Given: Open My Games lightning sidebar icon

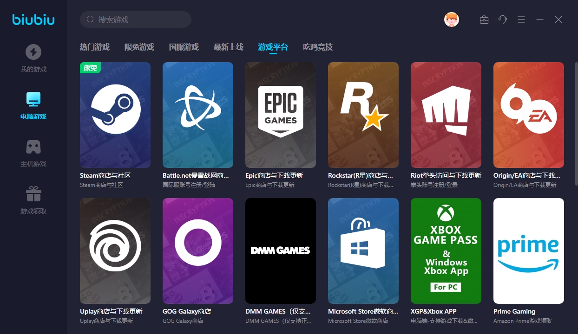Looking at the screenshot, I should 33,52.
